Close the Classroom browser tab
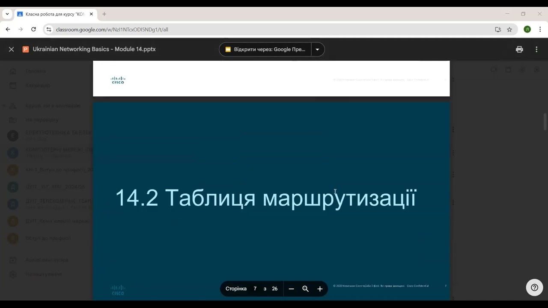Screen dimensions: 548x308 91,14
